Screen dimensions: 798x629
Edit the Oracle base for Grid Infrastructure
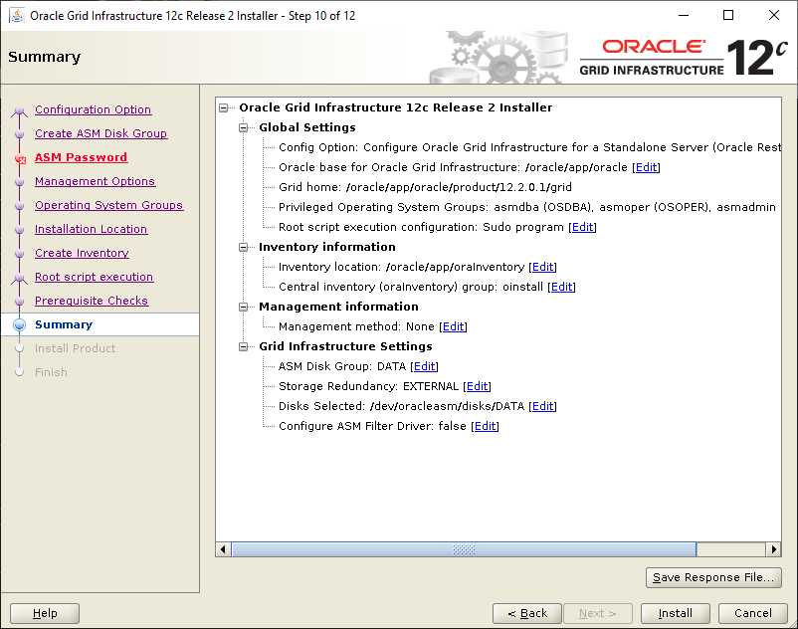pos(646,167)
